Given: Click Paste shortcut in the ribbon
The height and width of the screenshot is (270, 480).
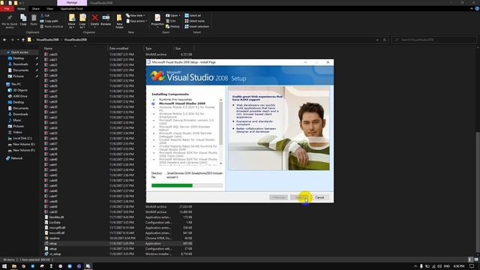Looking at the screenshot, I should [52, 27].
